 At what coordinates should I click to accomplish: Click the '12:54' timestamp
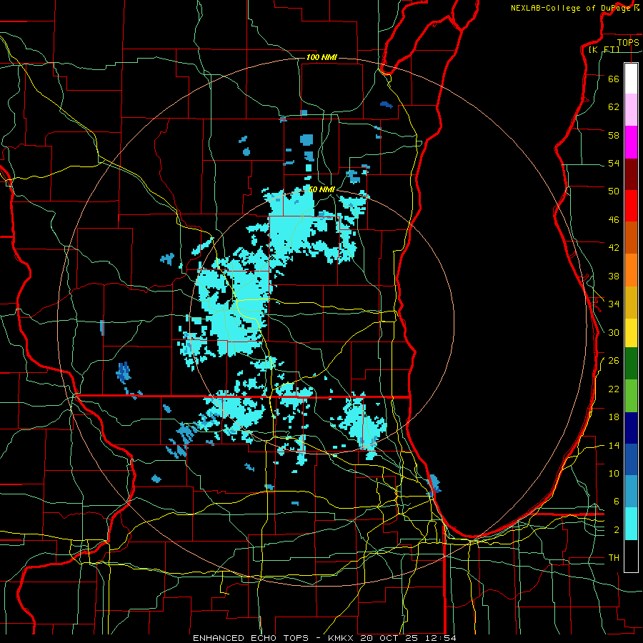(441, 638)
